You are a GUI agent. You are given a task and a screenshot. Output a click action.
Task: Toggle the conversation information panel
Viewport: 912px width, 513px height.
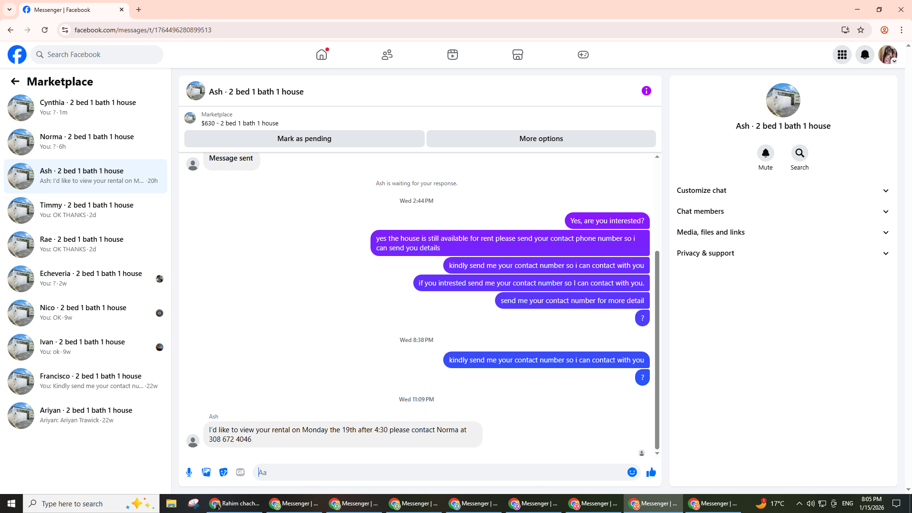pos(646,91)
